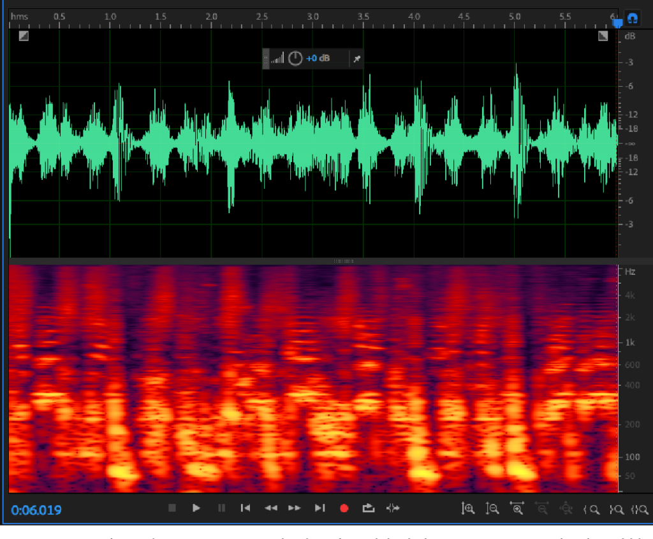653x539 pixels.
Task: Click the blue playhead marker on ruler
Action: [617, 23]
